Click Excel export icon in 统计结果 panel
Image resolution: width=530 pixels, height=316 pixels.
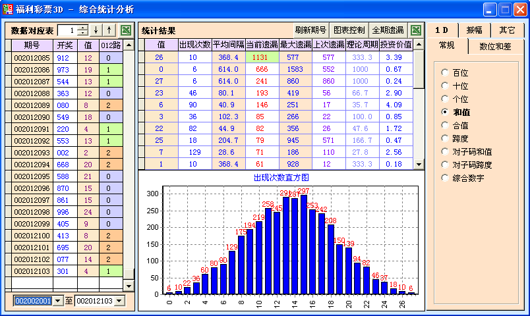click(x=415, y=30)
